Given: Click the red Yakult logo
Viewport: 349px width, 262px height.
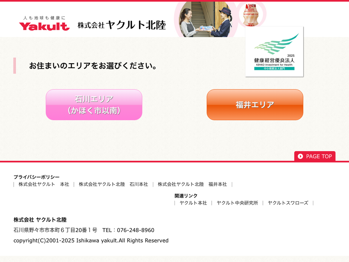Looking at the screenshot, I should coord(44,26).
